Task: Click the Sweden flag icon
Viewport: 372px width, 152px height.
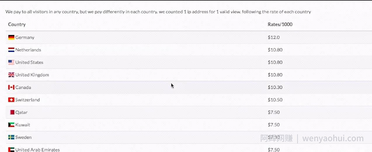Action: point(11,137)
